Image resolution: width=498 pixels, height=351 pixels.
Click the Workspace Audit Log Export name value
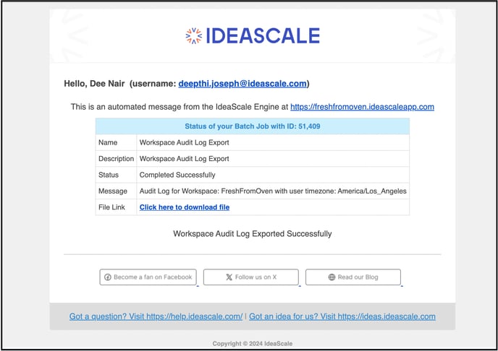tap(184, 142)
